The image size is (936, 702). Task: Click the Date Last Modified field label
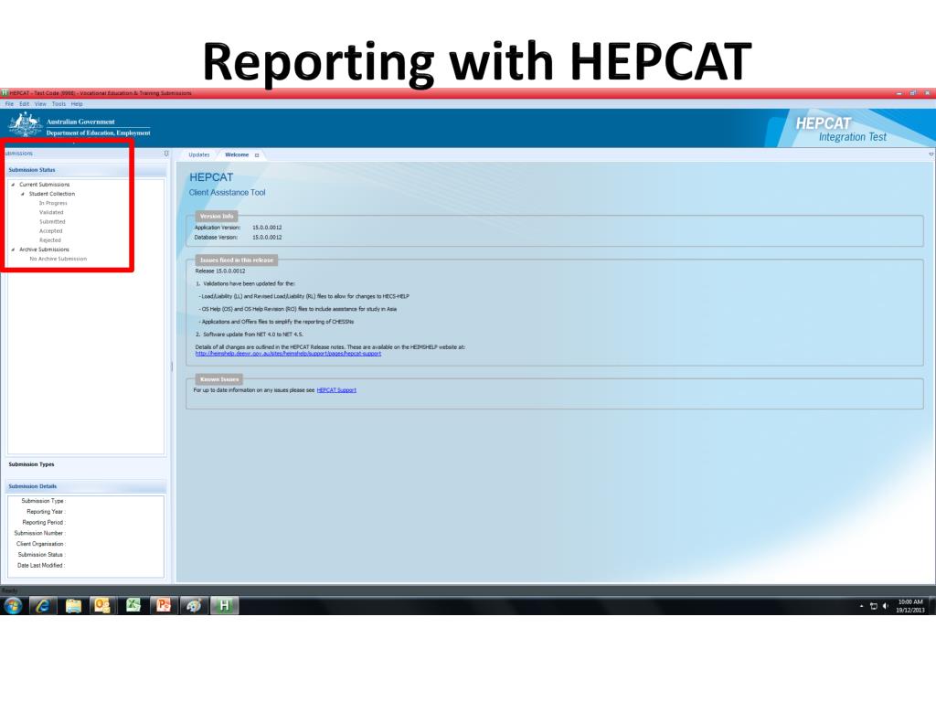coord(40,566)
